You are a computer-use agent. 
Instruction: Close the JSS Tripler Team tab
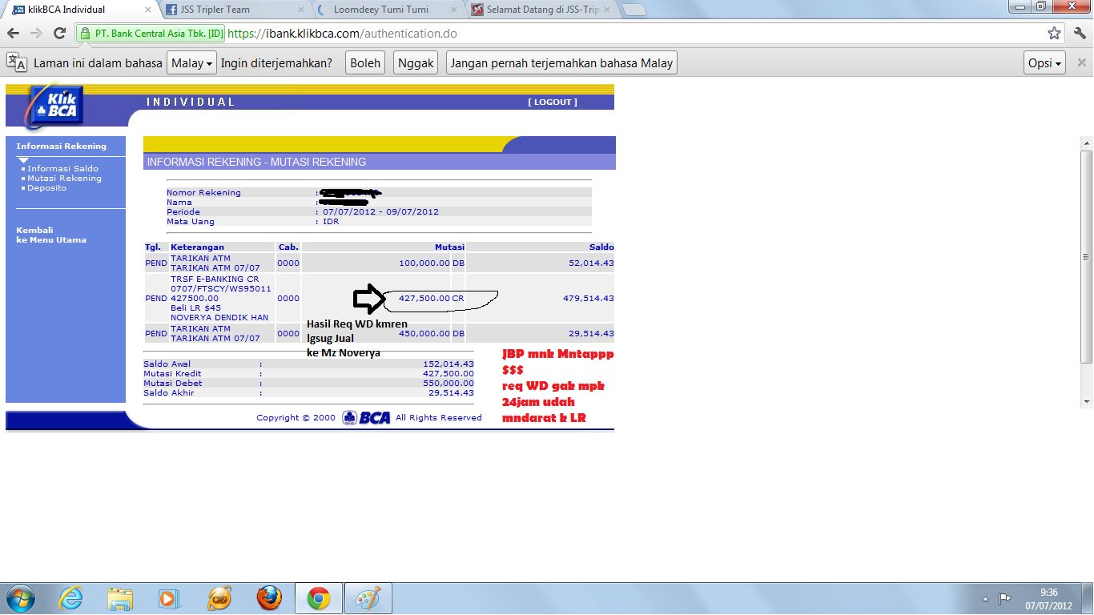(x=300, y=10)
